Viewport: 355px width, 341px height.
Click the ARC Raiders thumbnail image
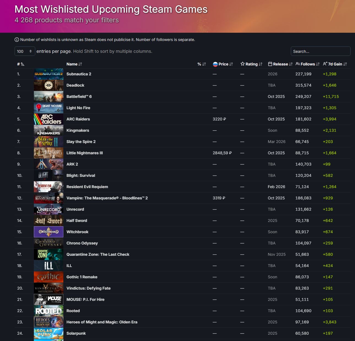(x=48, y=119)
